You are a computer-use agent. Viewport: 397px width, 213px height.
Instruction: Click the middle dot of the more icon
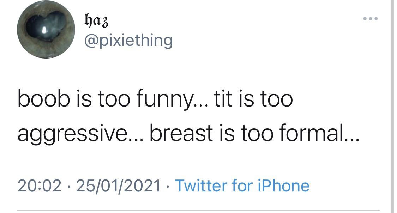[371, 19]
